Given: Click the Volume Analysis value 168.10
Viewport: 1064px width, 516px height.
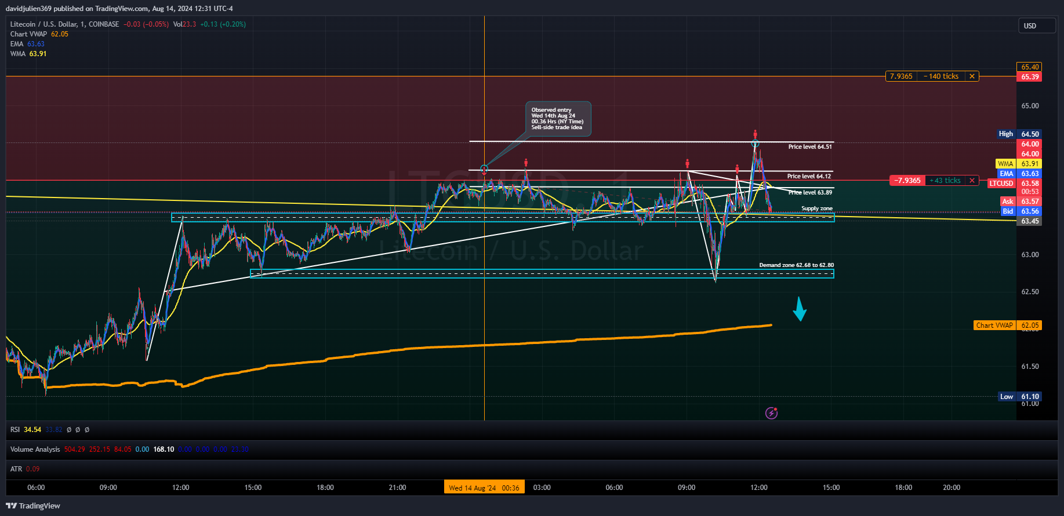Looking at the screenshot, I should [164, 449].
